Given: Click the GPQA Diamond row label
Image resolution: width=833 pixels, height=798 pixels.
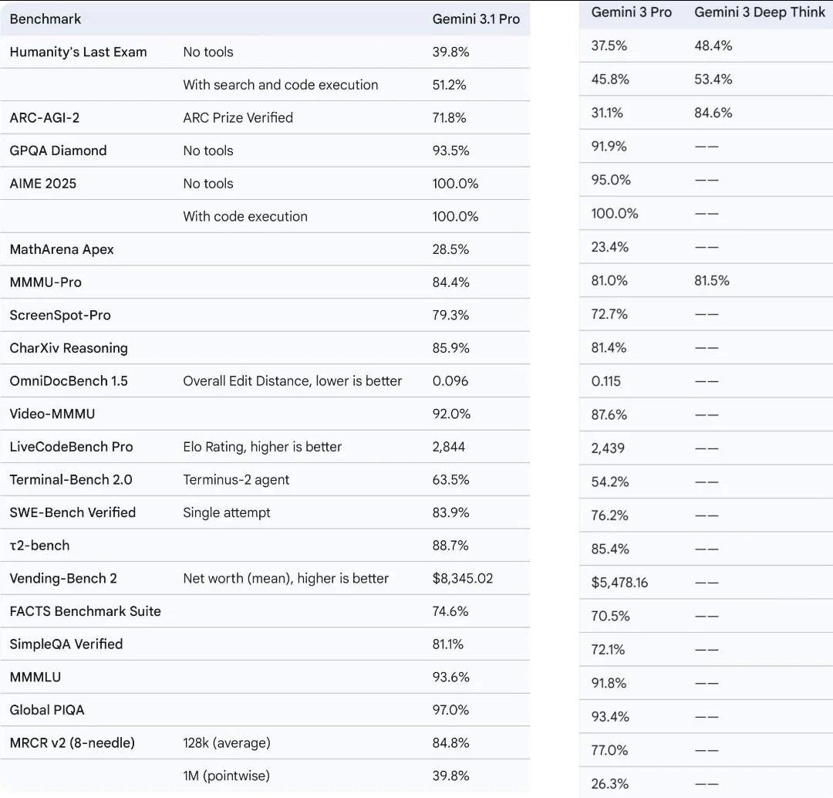Looking at the screenshot, I should click(x=58, y=150).
